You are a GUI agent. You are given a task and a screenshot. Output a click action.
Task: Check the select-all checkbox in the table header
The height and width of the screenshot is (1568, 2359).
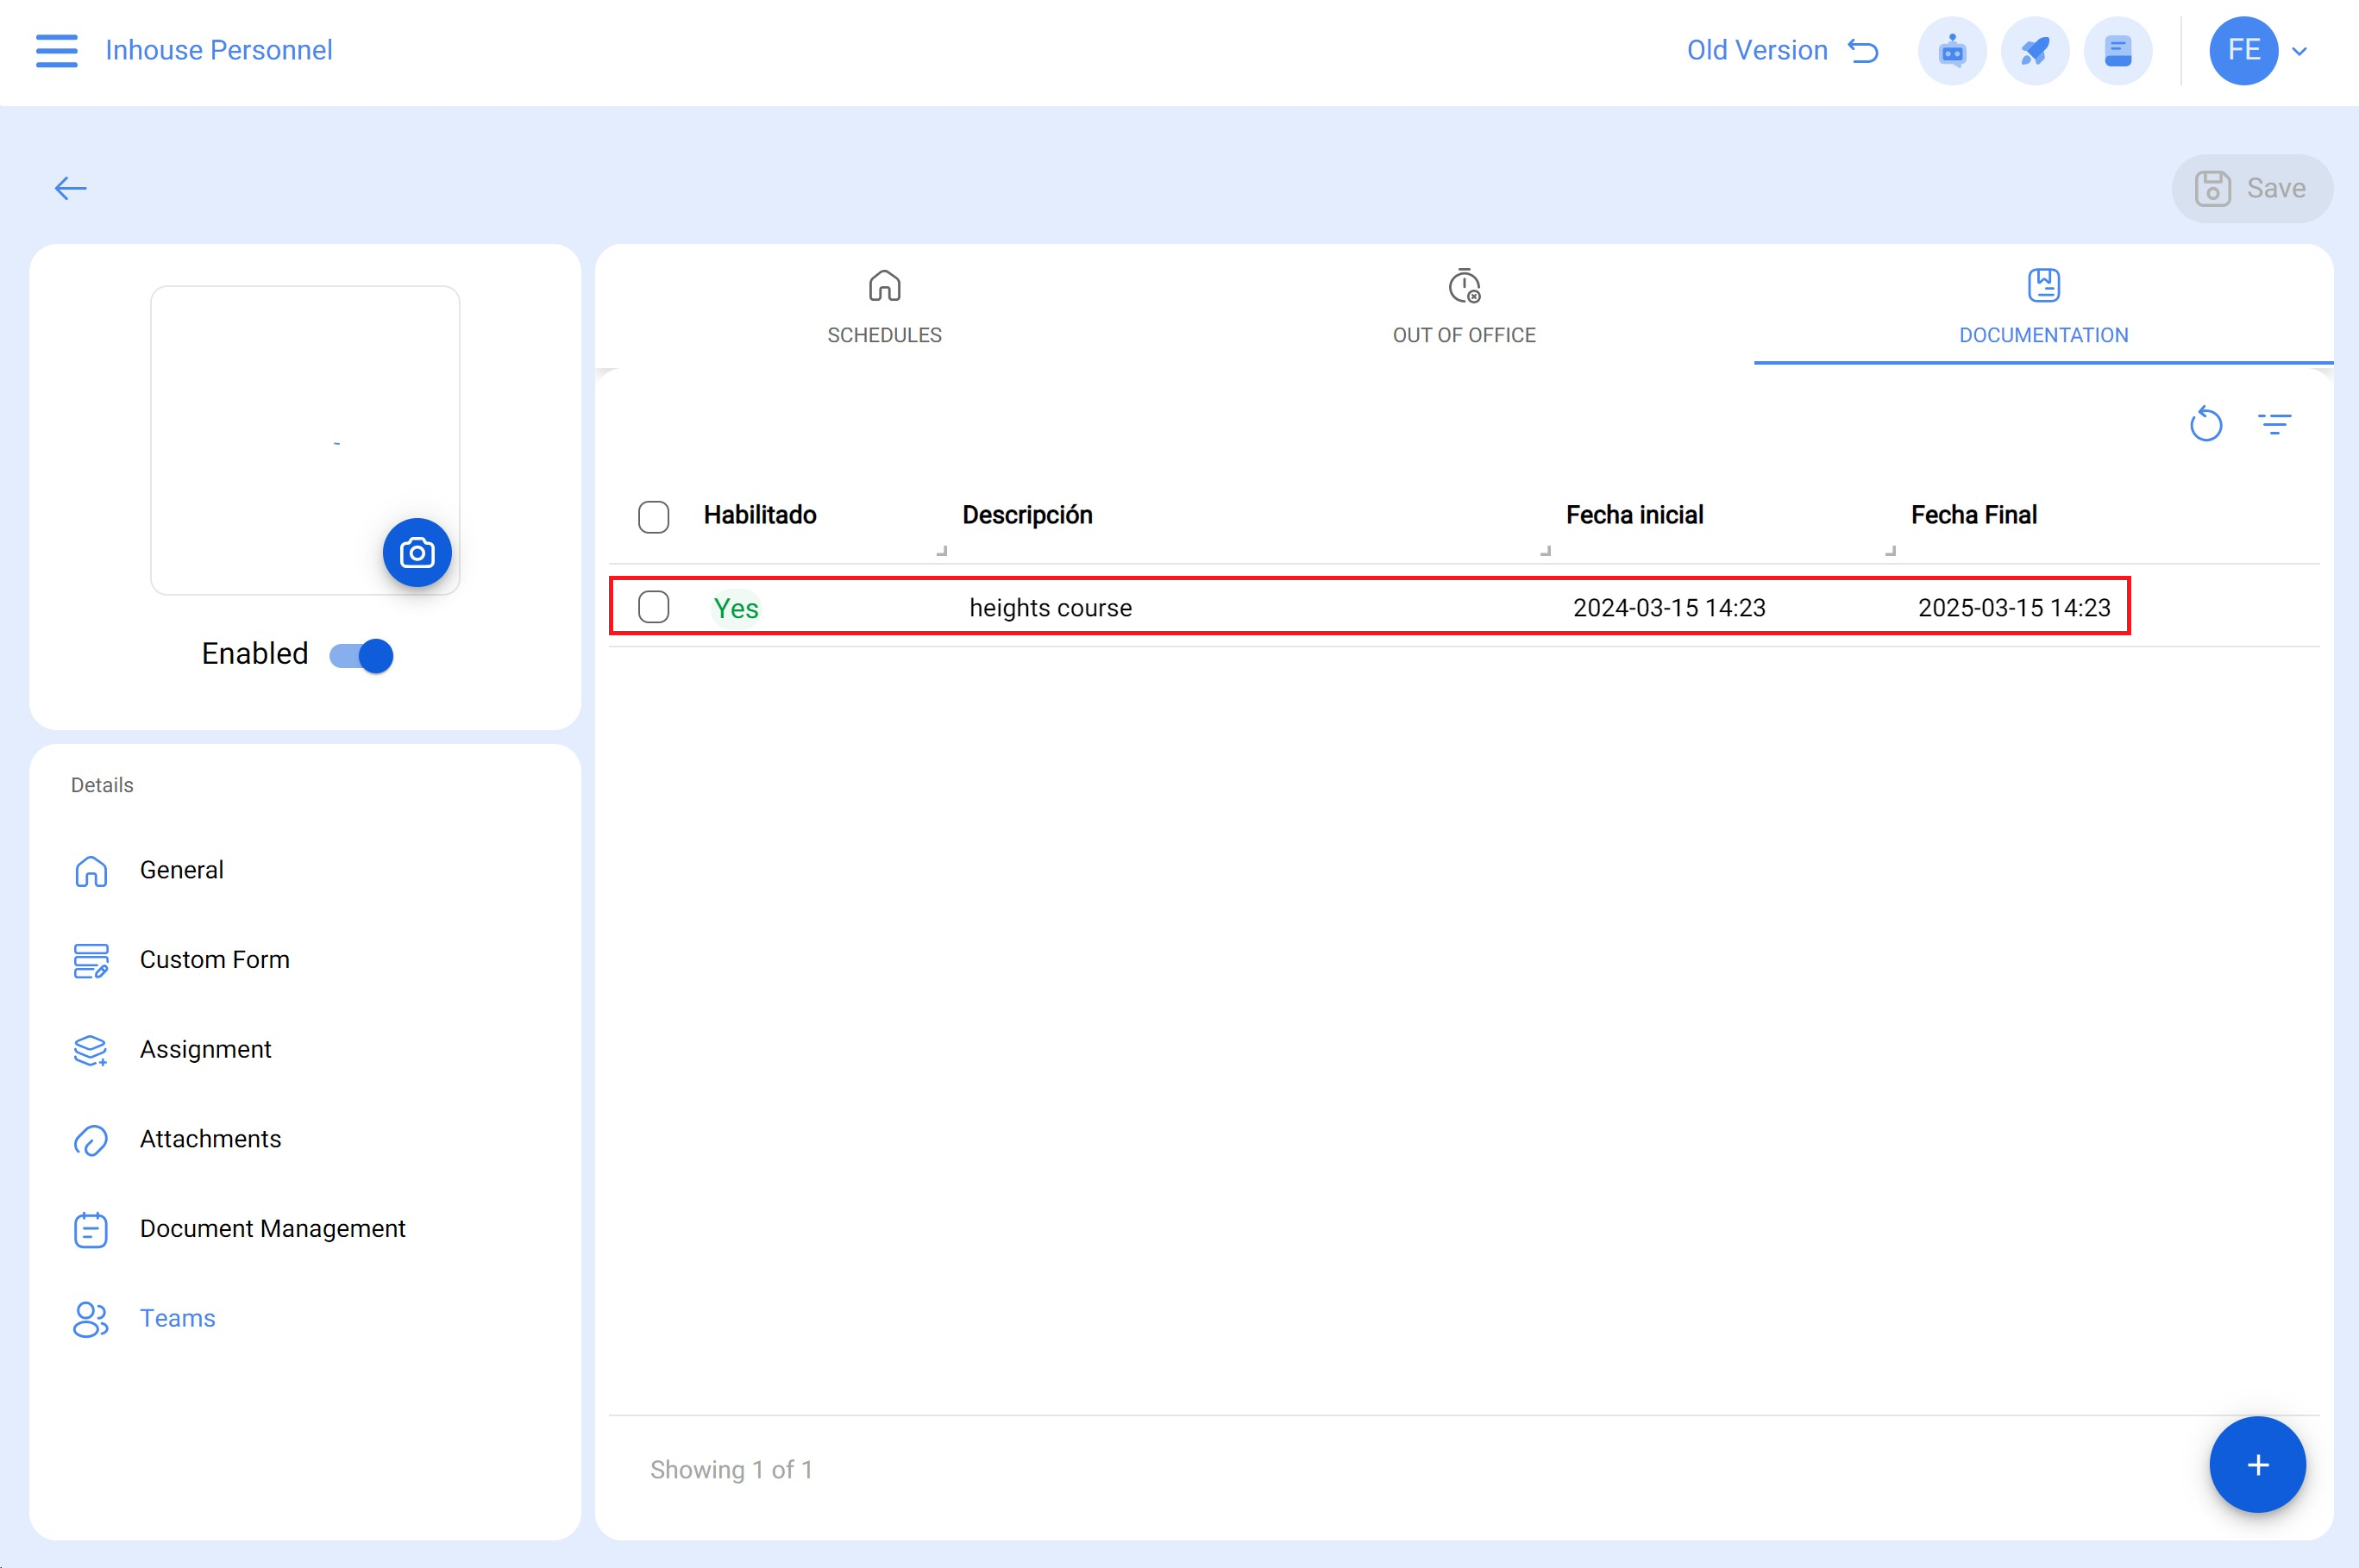coord(653,516)
